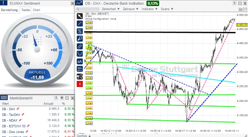Close the EUWAX Sentiment panel

click(x=72, y=3)
